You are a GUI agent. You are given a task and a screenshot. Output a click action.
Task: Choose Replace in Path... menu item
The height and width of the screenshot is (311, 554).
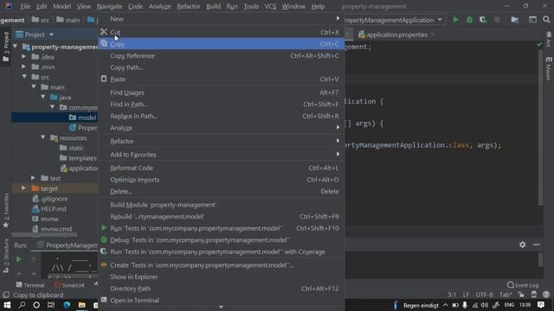tap(221, 116)
